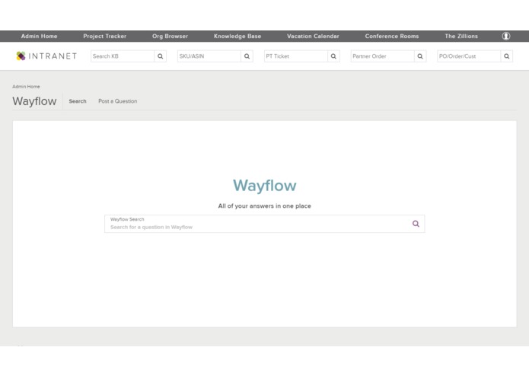Image resolution: width=529 pixels, height=376 pixels.
Task: Click the 'All of your answers in one place' text
Action: [x=265, y=206]
